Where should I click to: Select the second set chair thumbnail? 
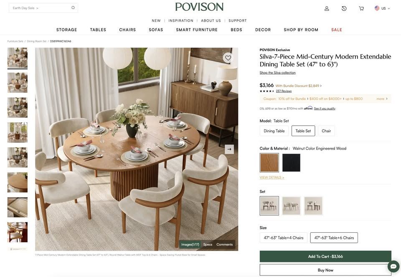[291, 206]
